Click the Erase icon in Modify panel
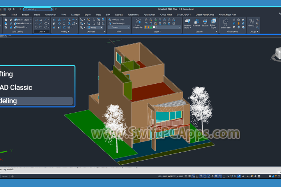 [x=54, y=27]
